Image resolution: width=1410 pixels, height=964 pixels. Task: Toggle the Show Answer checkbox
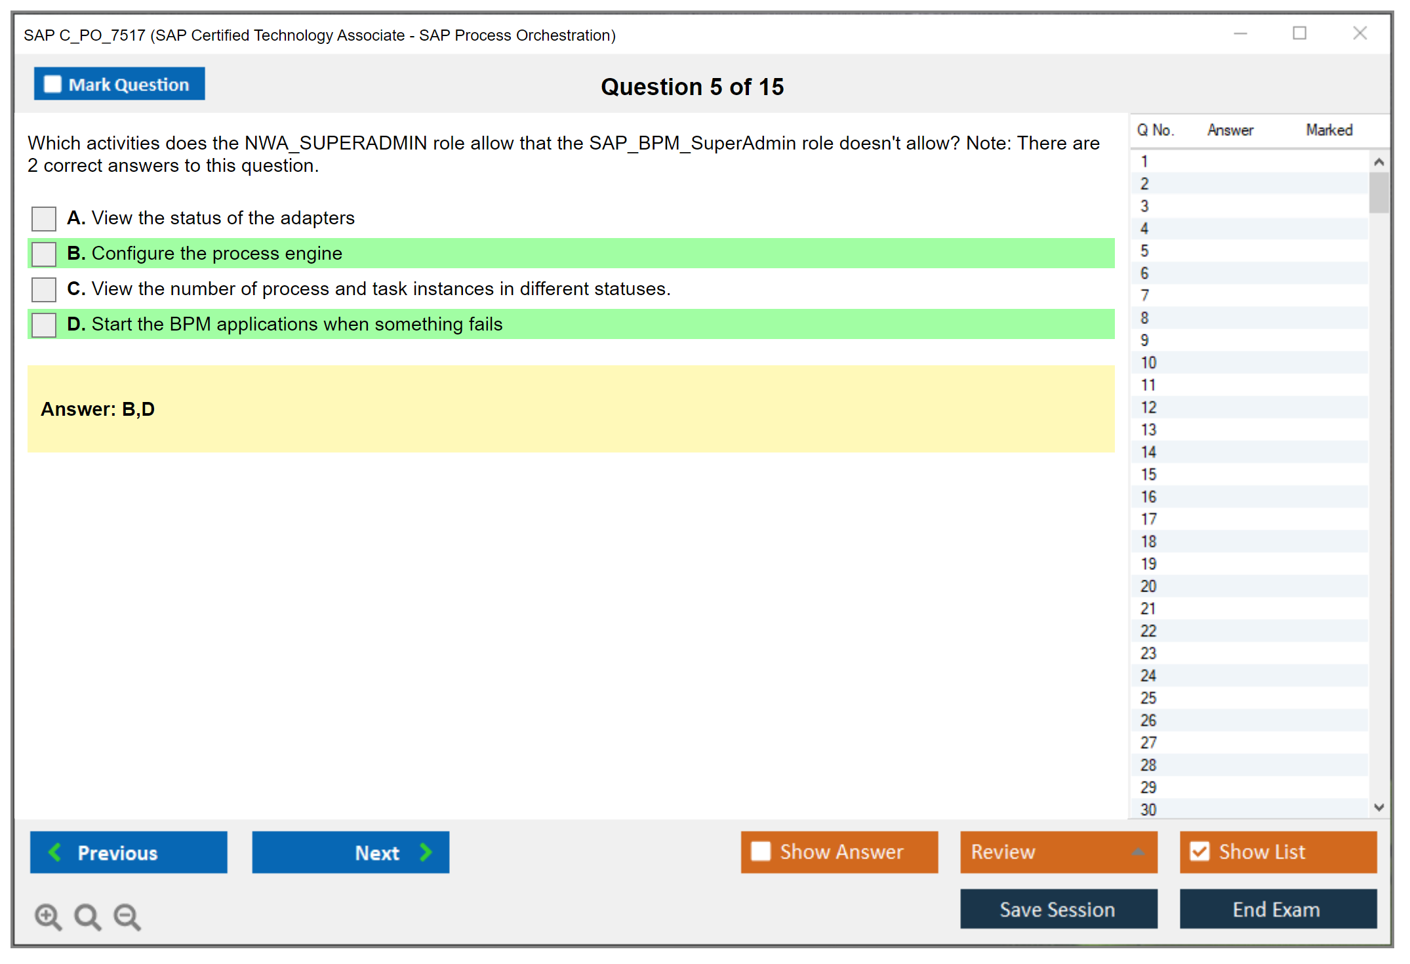[x=761, y=851]
